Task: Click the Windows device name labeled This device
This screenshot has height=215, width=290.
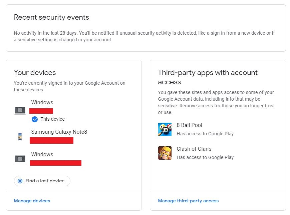Action: click(42, 102)
